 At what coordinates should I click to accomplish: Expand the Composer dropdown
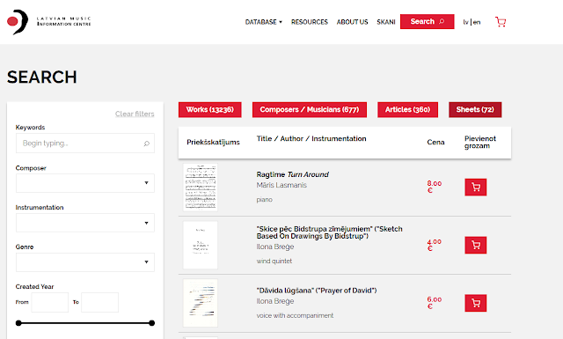pos(85,183)
